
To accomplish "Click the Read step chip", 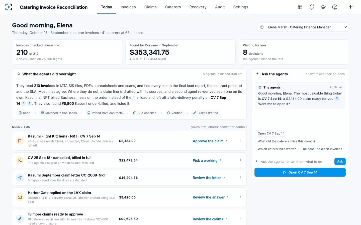I will 24,113.
